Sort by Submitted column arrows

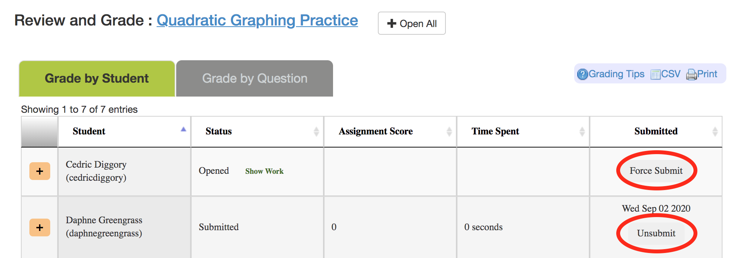[x=715, y=132]
